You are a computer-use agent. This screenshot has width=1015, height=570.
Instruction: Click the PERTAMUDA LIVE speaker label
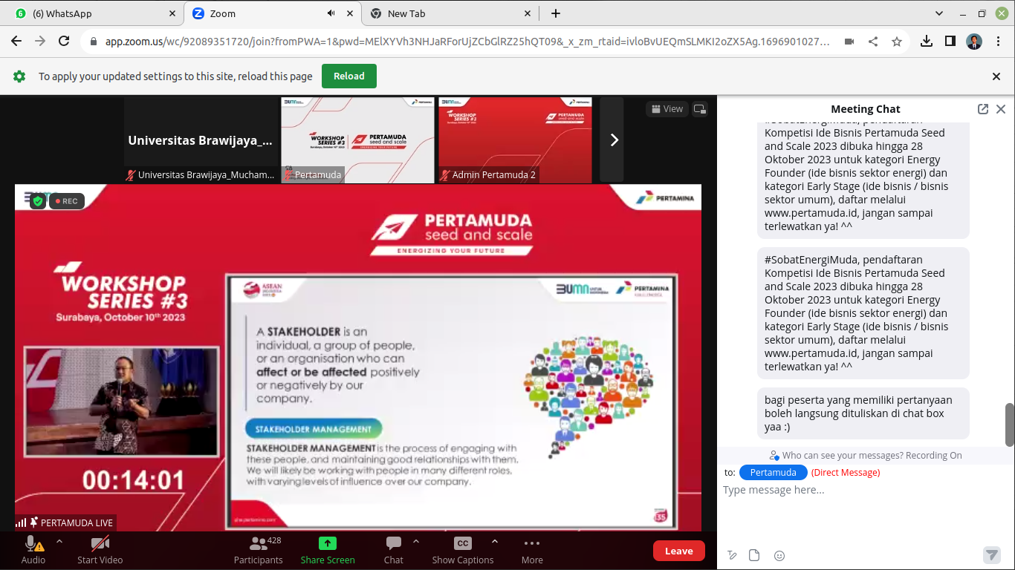coord(77,523)
